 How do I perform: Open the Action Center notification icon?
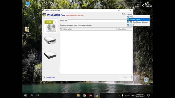[x=148, y=96]
